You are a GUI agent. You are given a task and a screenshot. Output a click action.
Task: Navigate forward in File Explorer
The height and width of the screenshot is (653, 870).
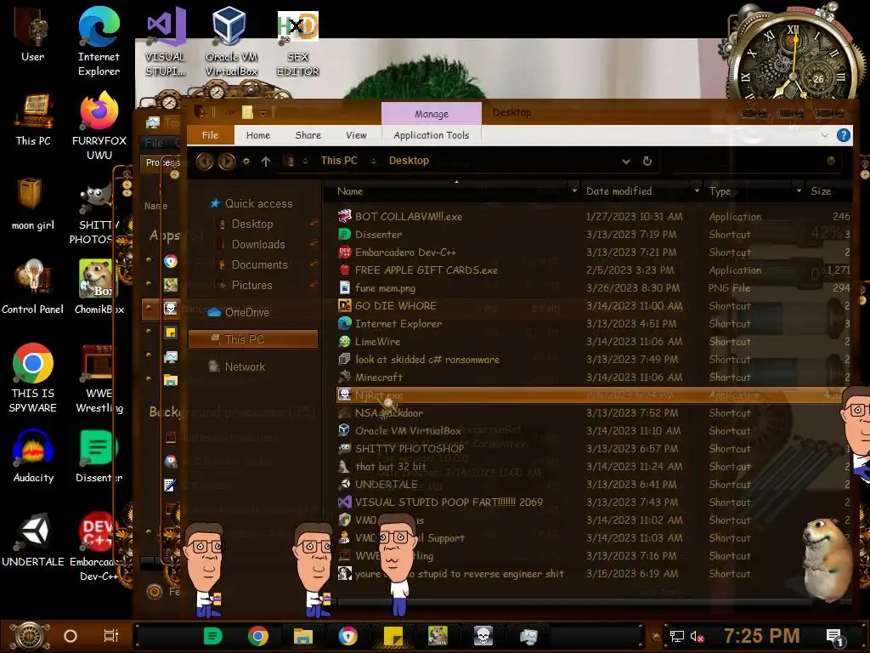pos(226,161)
